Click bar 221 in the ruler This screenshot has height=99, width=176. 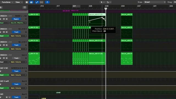point(74,6)
